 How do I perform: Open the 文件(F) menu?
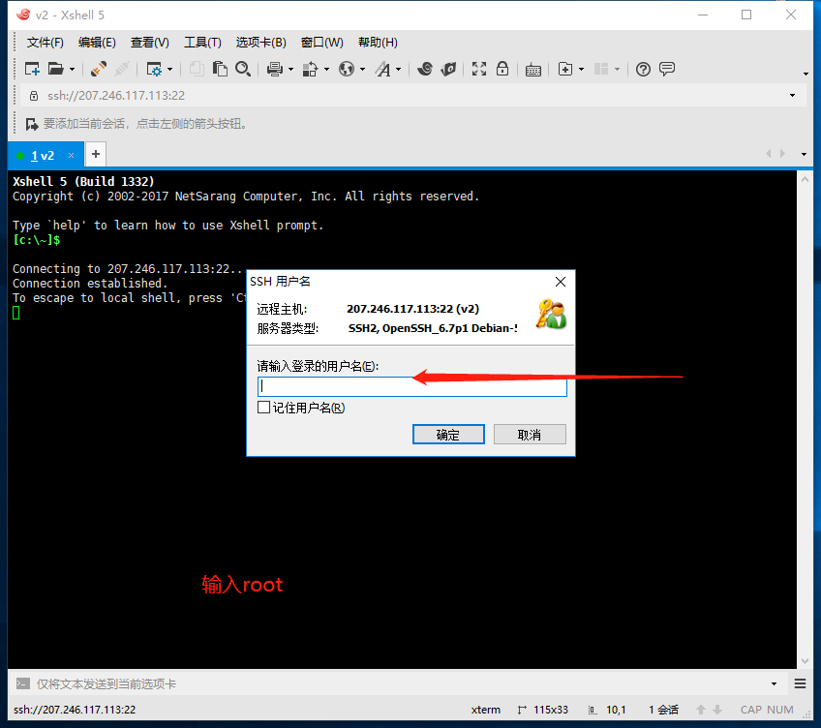point(46,43)
